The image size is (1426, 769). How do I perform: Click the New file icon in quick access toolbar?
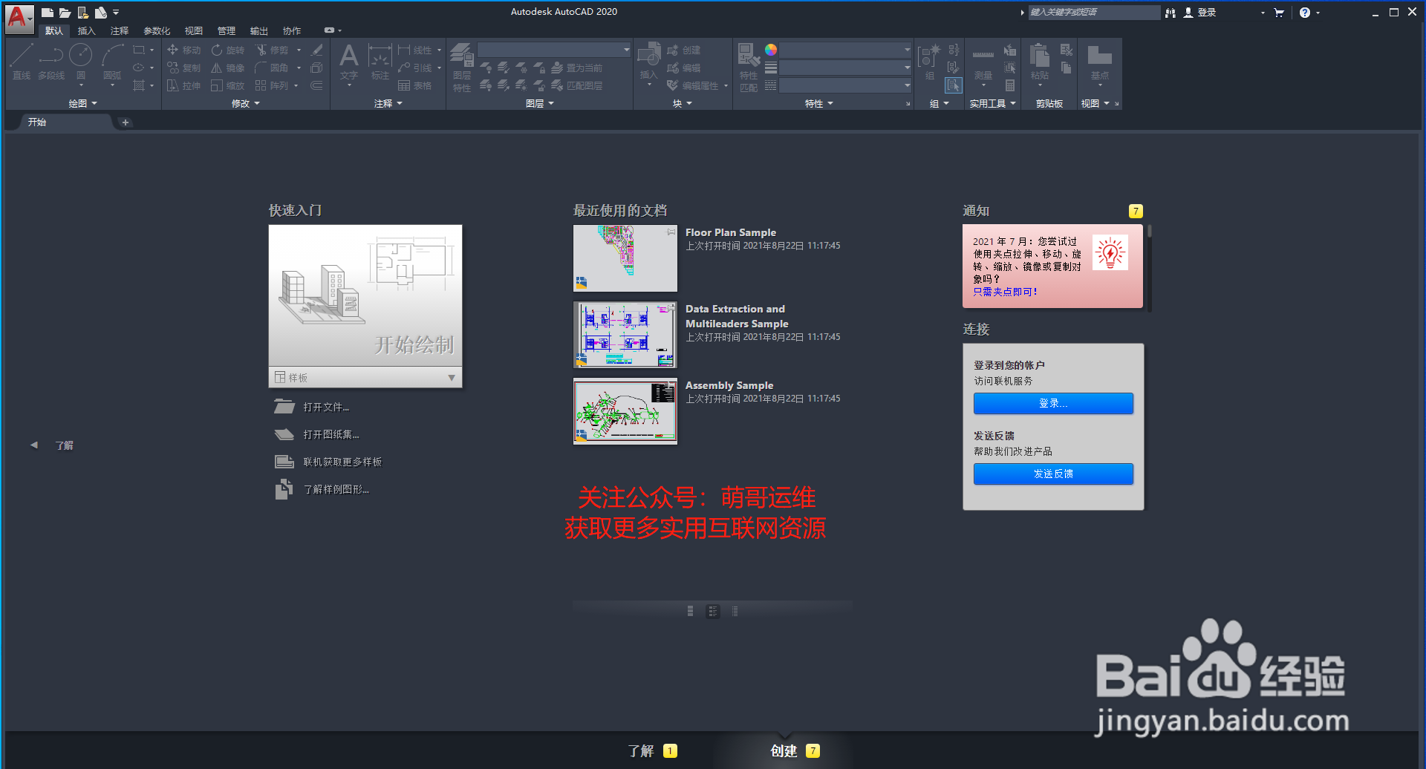[x=47, y=13]
